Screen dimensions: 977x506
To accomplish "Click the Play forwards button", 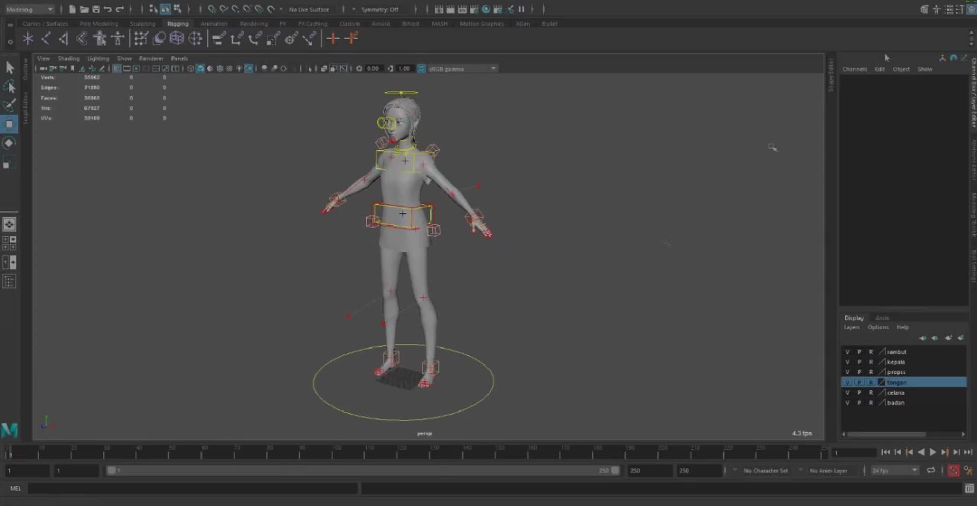I will coord(933,452).
